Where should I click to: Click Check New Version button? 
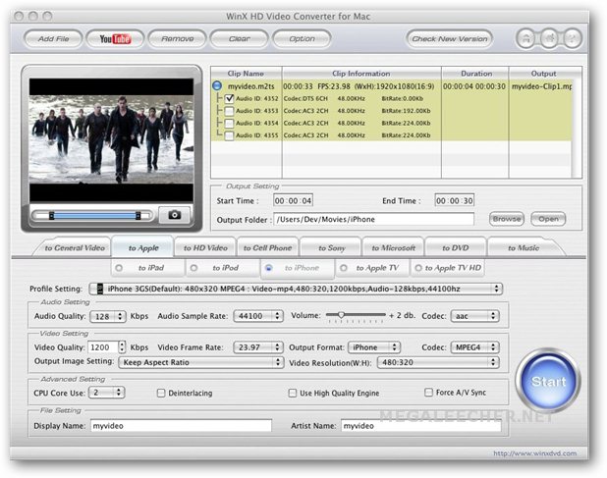click(x=450, y=38)
